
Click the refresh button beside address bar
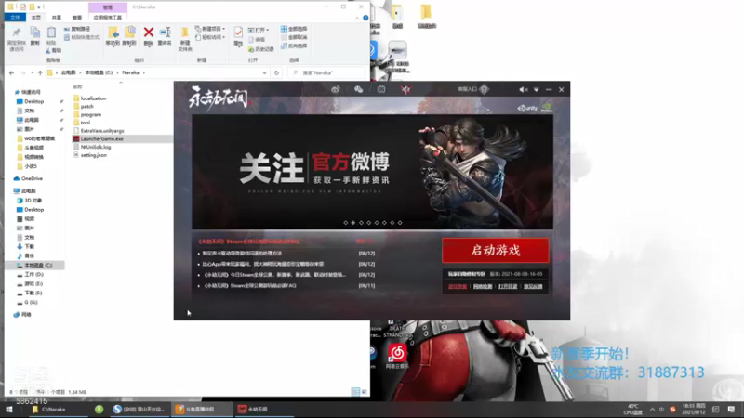276,73
